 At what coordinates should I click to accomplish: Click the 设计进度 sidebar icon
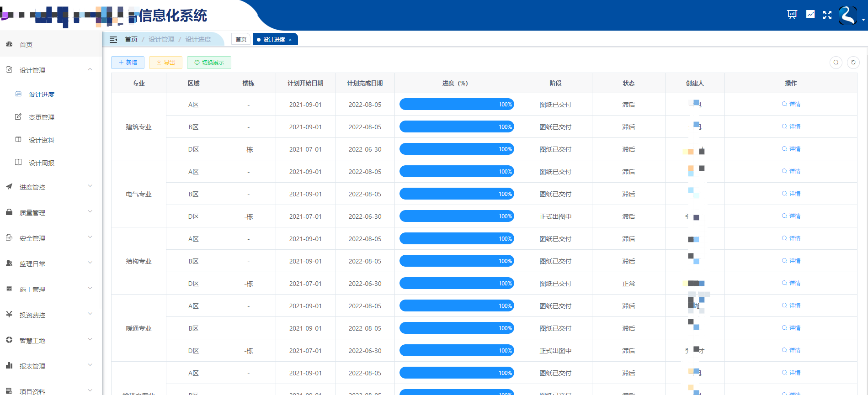(18, 94)
